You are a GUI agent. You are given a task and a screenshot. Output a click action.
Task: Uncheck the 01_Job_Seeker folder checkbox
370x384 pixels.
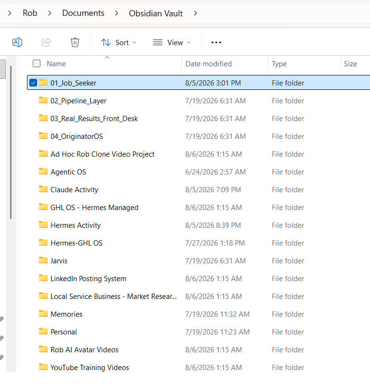33,83
